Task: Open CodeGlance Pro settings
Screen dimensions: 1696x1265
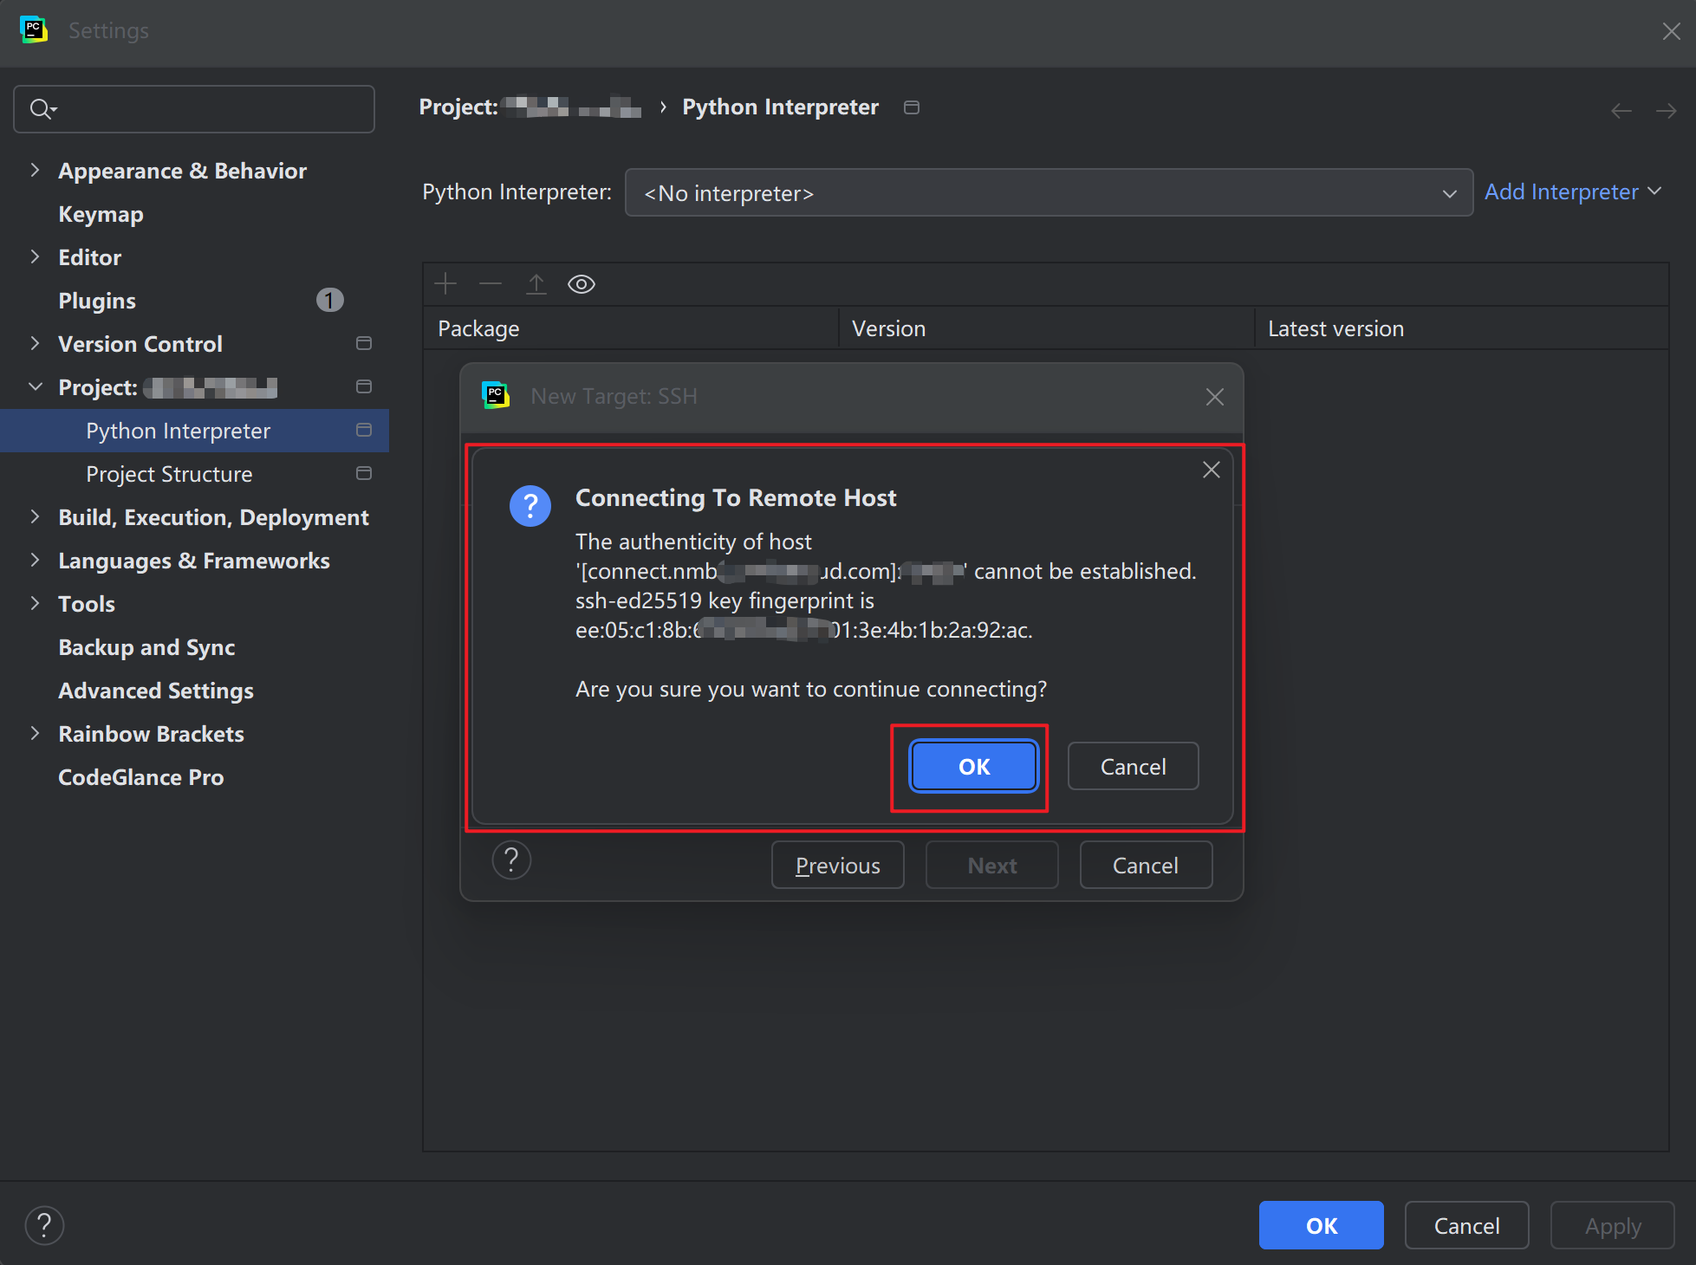Action: tap(140, 777)
